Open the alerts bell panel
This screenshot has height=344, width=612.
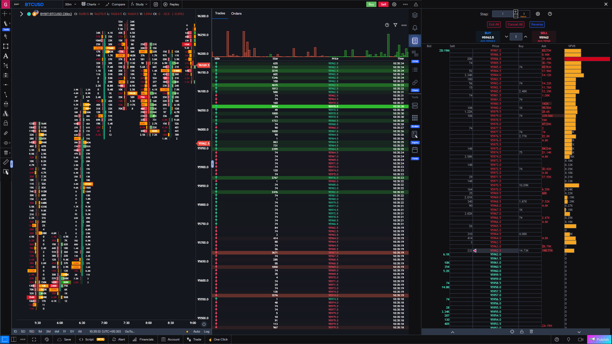coord(415,28)
